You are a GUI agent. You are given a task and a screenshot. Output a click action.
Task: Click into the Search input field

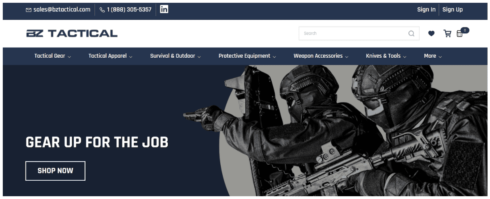click(x=353, y=34)
